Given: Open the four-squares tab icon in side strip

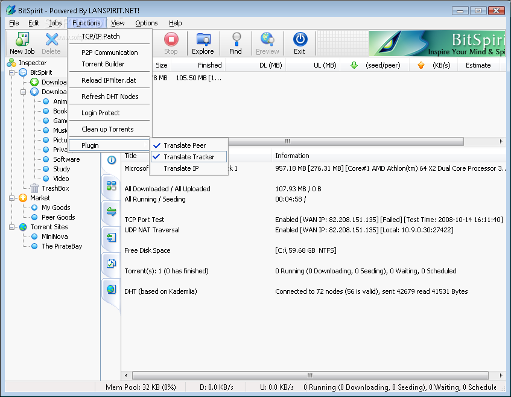Looking at the screenshot, I should (x=112, y=185).
